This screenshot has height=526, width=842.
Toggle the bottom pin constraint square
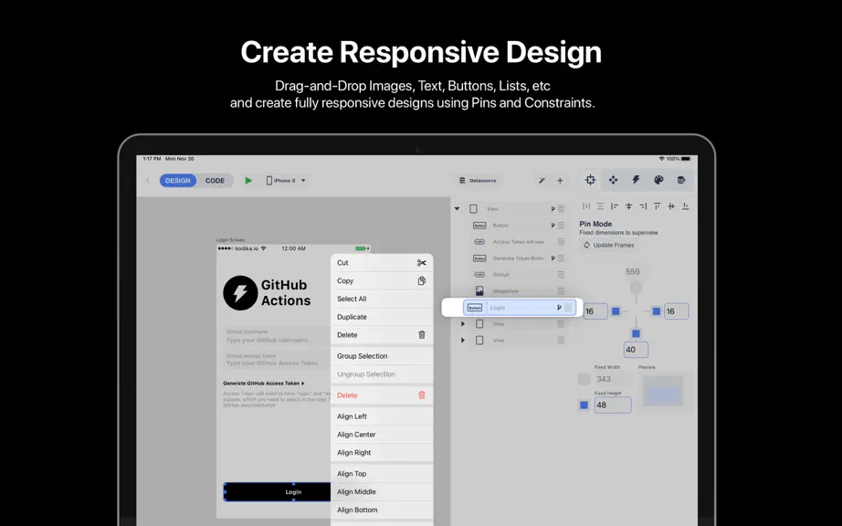(x=636, y=334)
